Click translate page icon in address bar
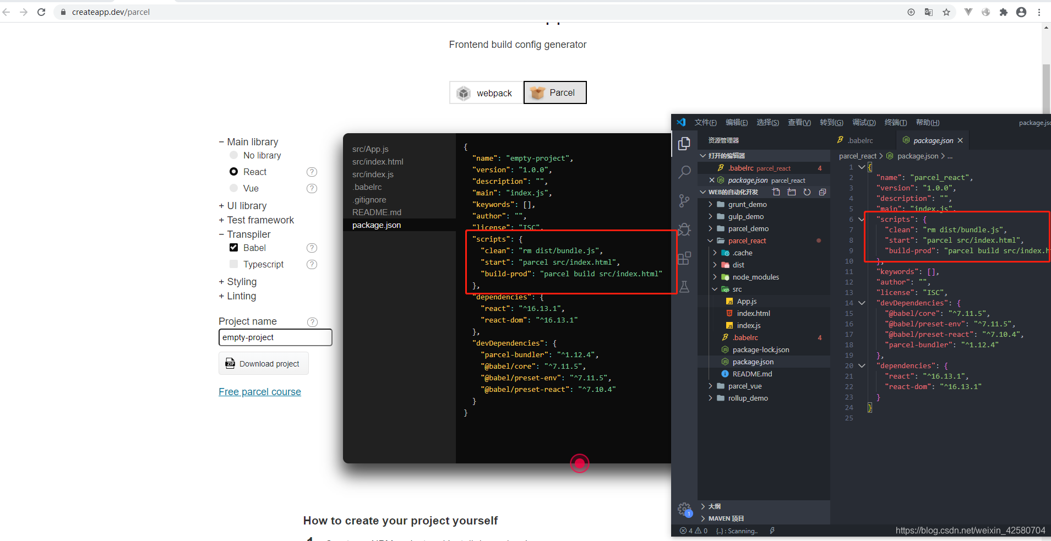Image resolution: width=1051 pixels, height=541 pixels. coord(929,12)
